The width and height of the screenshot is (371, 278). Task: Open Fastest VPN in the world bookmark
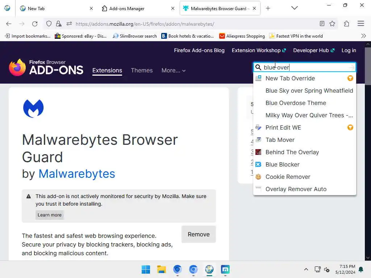coord(296,36)
